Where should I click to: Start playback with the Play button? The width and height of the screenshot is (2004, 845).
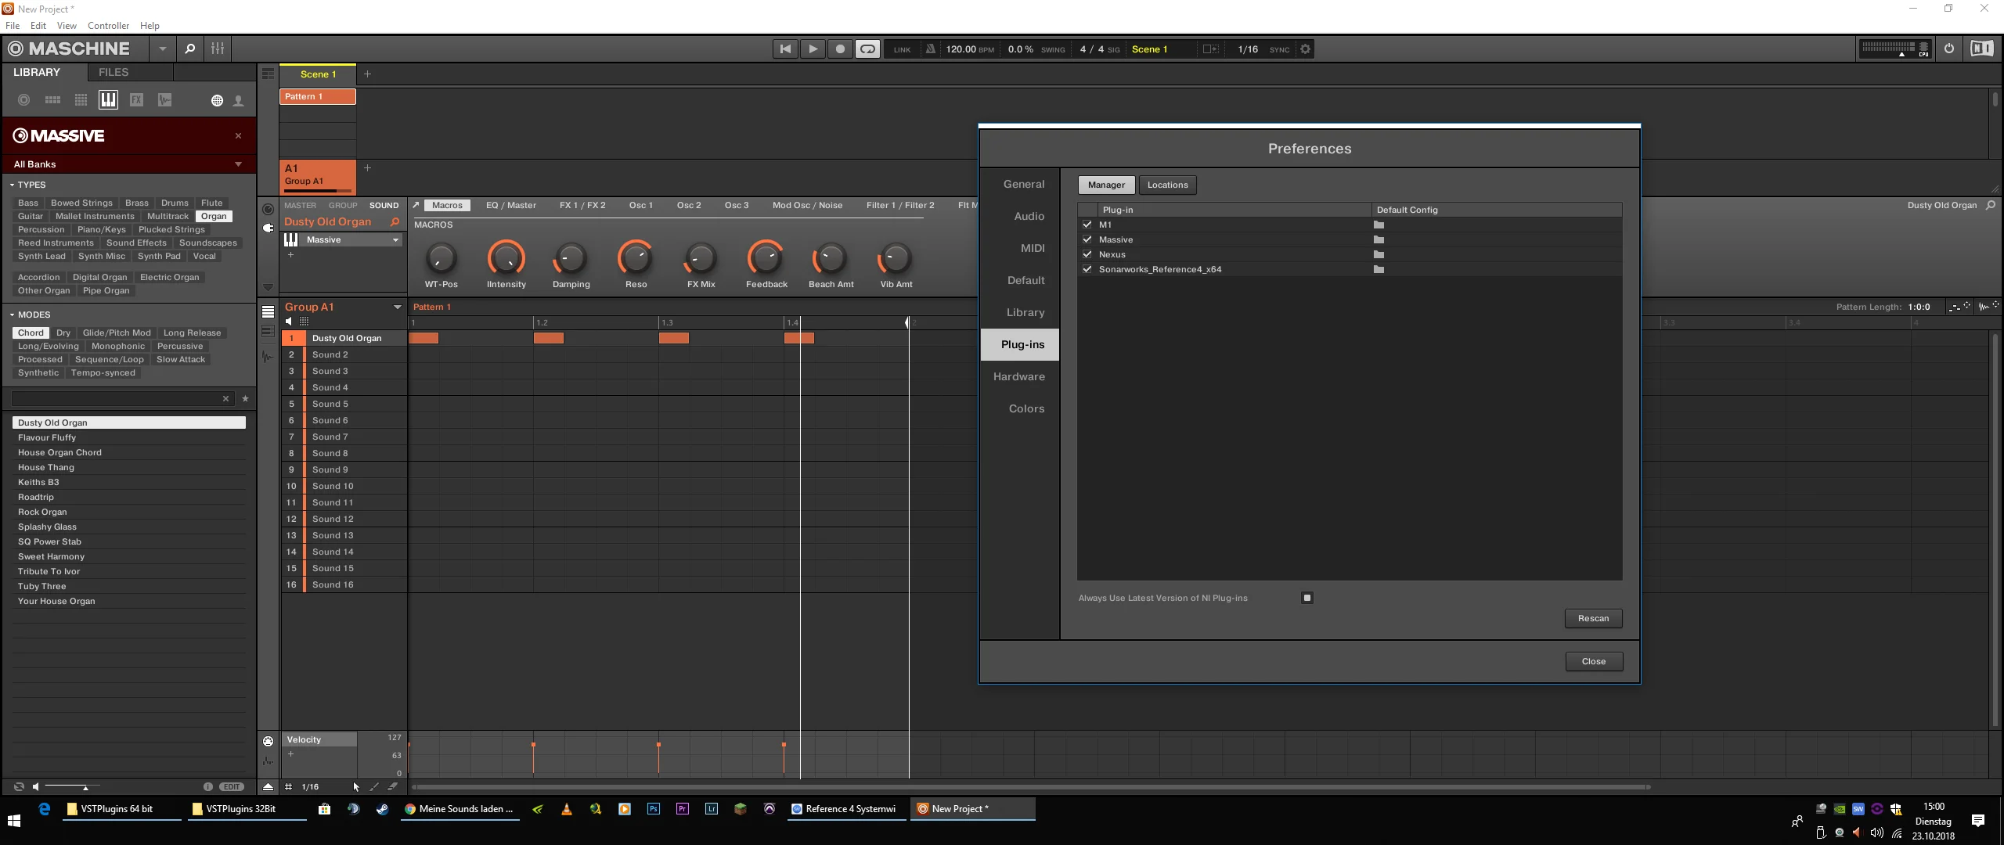(x=813, y=49)
